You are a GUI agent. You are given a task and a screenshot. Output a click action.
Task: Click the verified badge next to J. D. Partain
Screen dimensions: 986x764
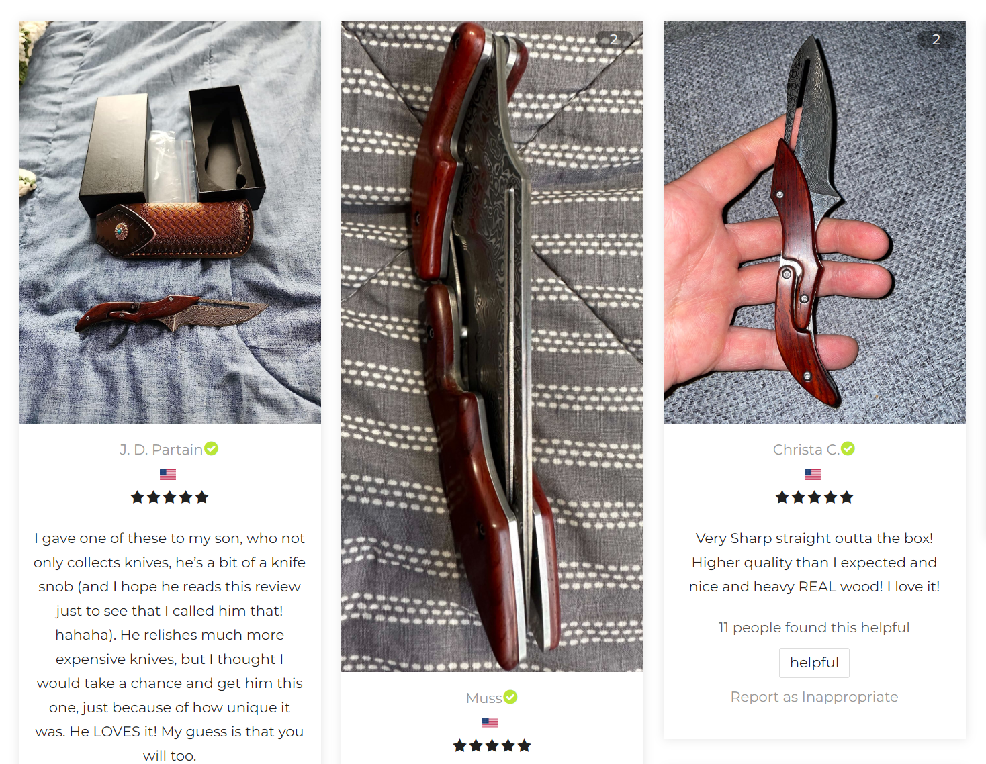212,448
